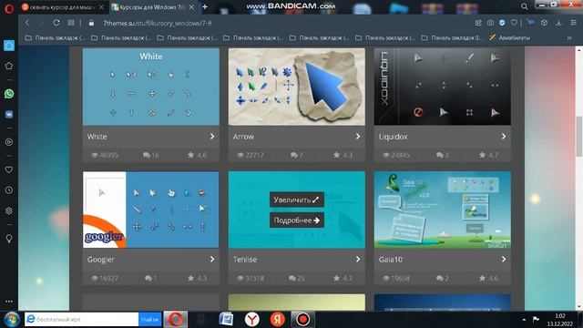Expand the Liquidox card chevron arrow
583x328 pixels.
coord(504,137)
